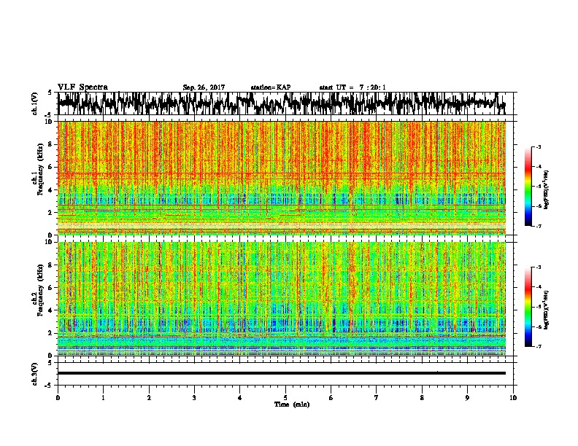Screen dimensions: 578x446
Task: Click the ch.1(V) waveform axis label
Action: (34, 103)
